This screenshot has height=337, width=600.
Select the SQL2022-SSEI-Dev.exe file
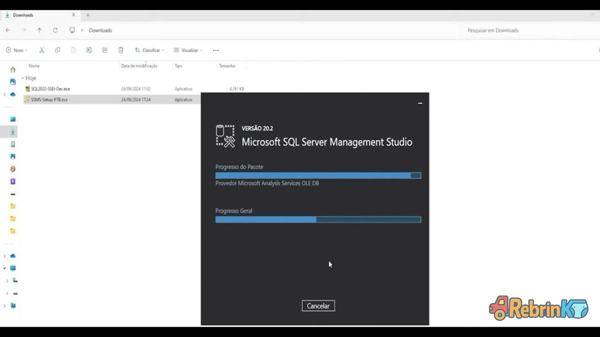pyautogui.click(x=50, y=89)
